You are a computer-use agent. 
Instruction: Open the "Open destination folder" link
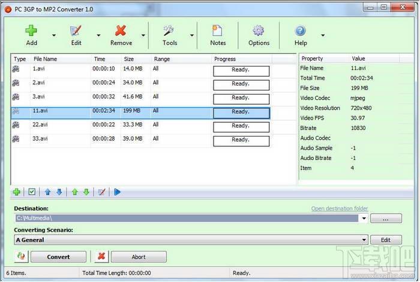pyautogui.click(x=340, y=208)
